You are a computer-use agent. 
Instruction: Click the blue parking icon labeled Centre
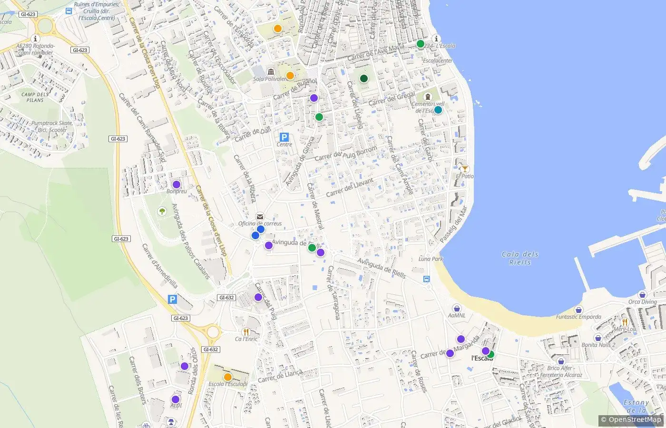[x=284, y=137]
